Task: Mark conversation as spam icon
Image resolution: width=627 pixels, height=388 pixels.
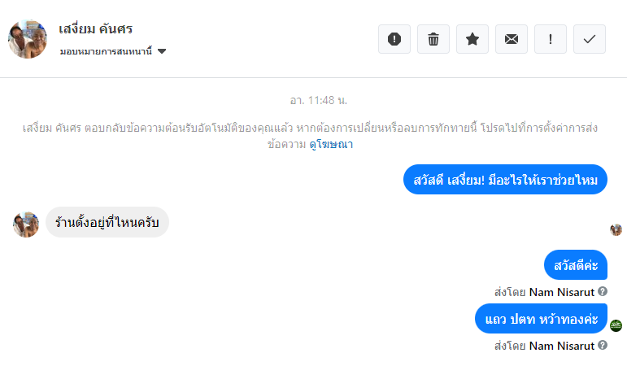Action: pos(394,39)
